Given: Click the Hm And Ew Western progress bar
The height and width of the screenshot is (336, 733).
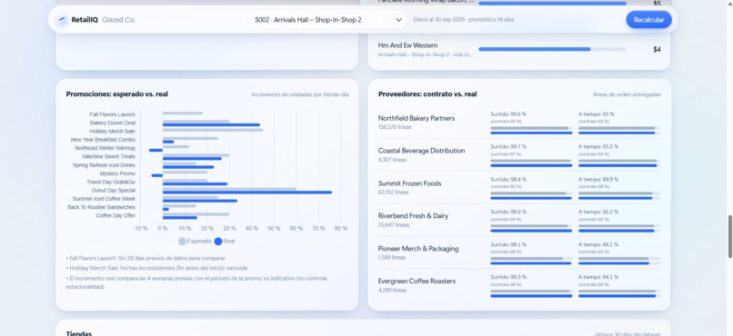Looking at the screenshot, I should coord(552,49).
